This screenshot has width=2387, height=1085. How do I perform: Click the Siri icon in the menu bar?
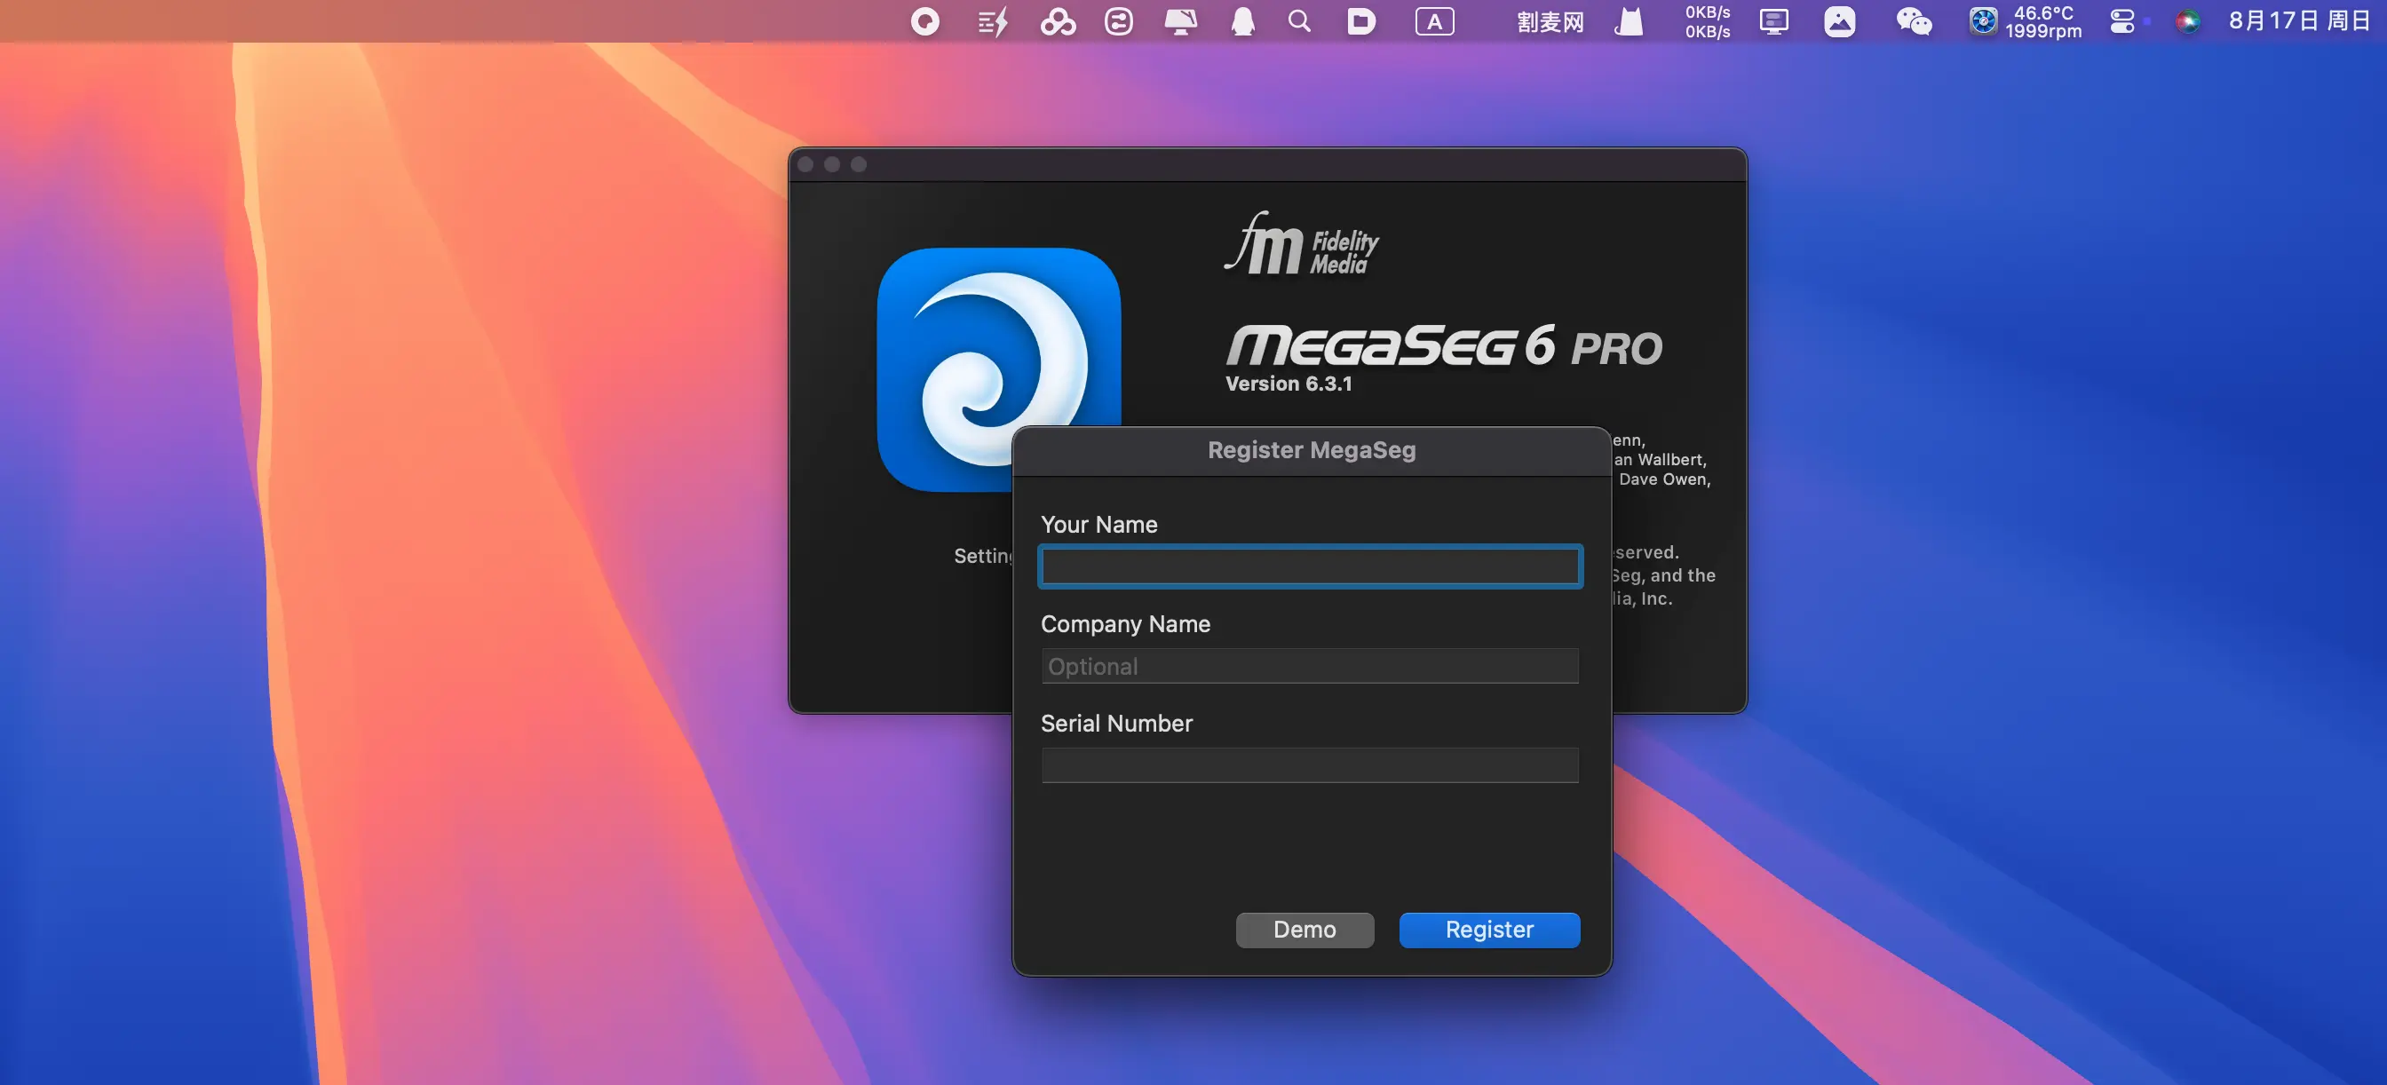[x=2187, y=21]
